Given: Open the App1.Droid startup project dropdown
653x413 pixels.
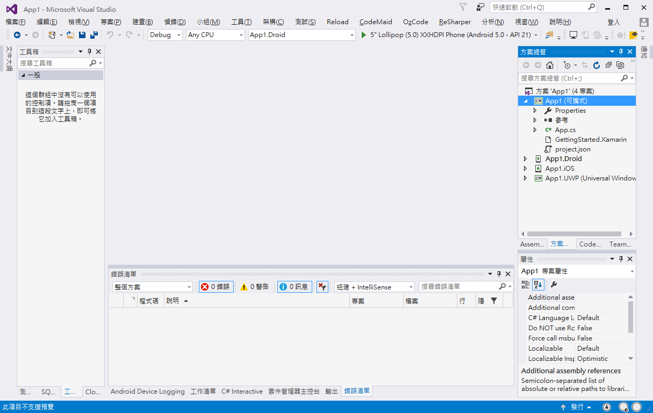Looking at the screenshot, I should point(302,35).
